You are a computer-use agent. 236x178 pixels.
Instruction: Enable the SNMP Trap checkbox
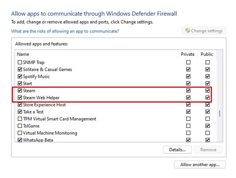coord(20,63)
